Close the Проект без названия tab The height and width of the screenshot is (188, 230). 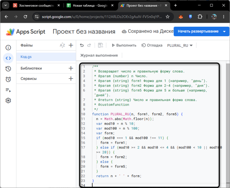tap(166, 6)
